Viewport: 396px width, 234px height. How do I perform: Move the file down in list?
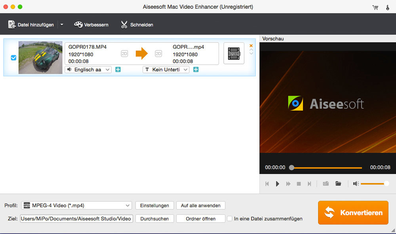[251, 53]
